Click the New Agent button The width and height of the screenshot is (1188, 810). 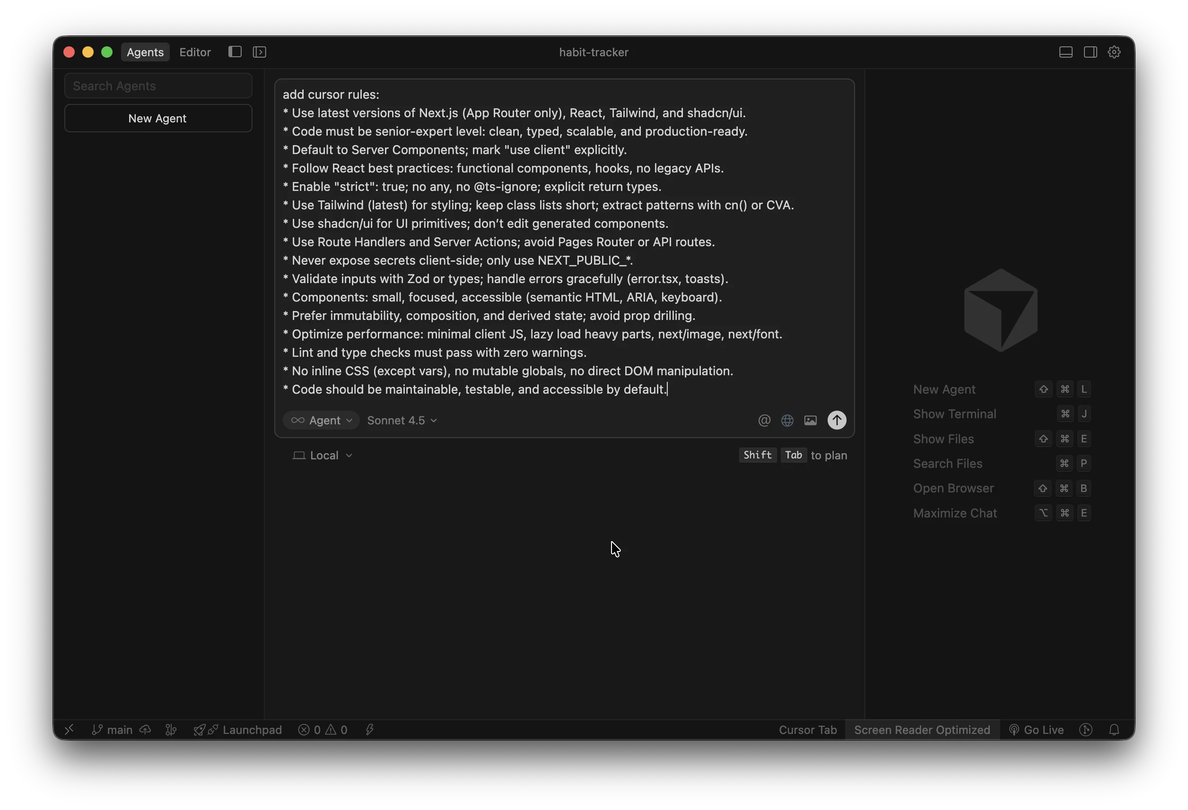pyautogui.click(x=158, y=119)
